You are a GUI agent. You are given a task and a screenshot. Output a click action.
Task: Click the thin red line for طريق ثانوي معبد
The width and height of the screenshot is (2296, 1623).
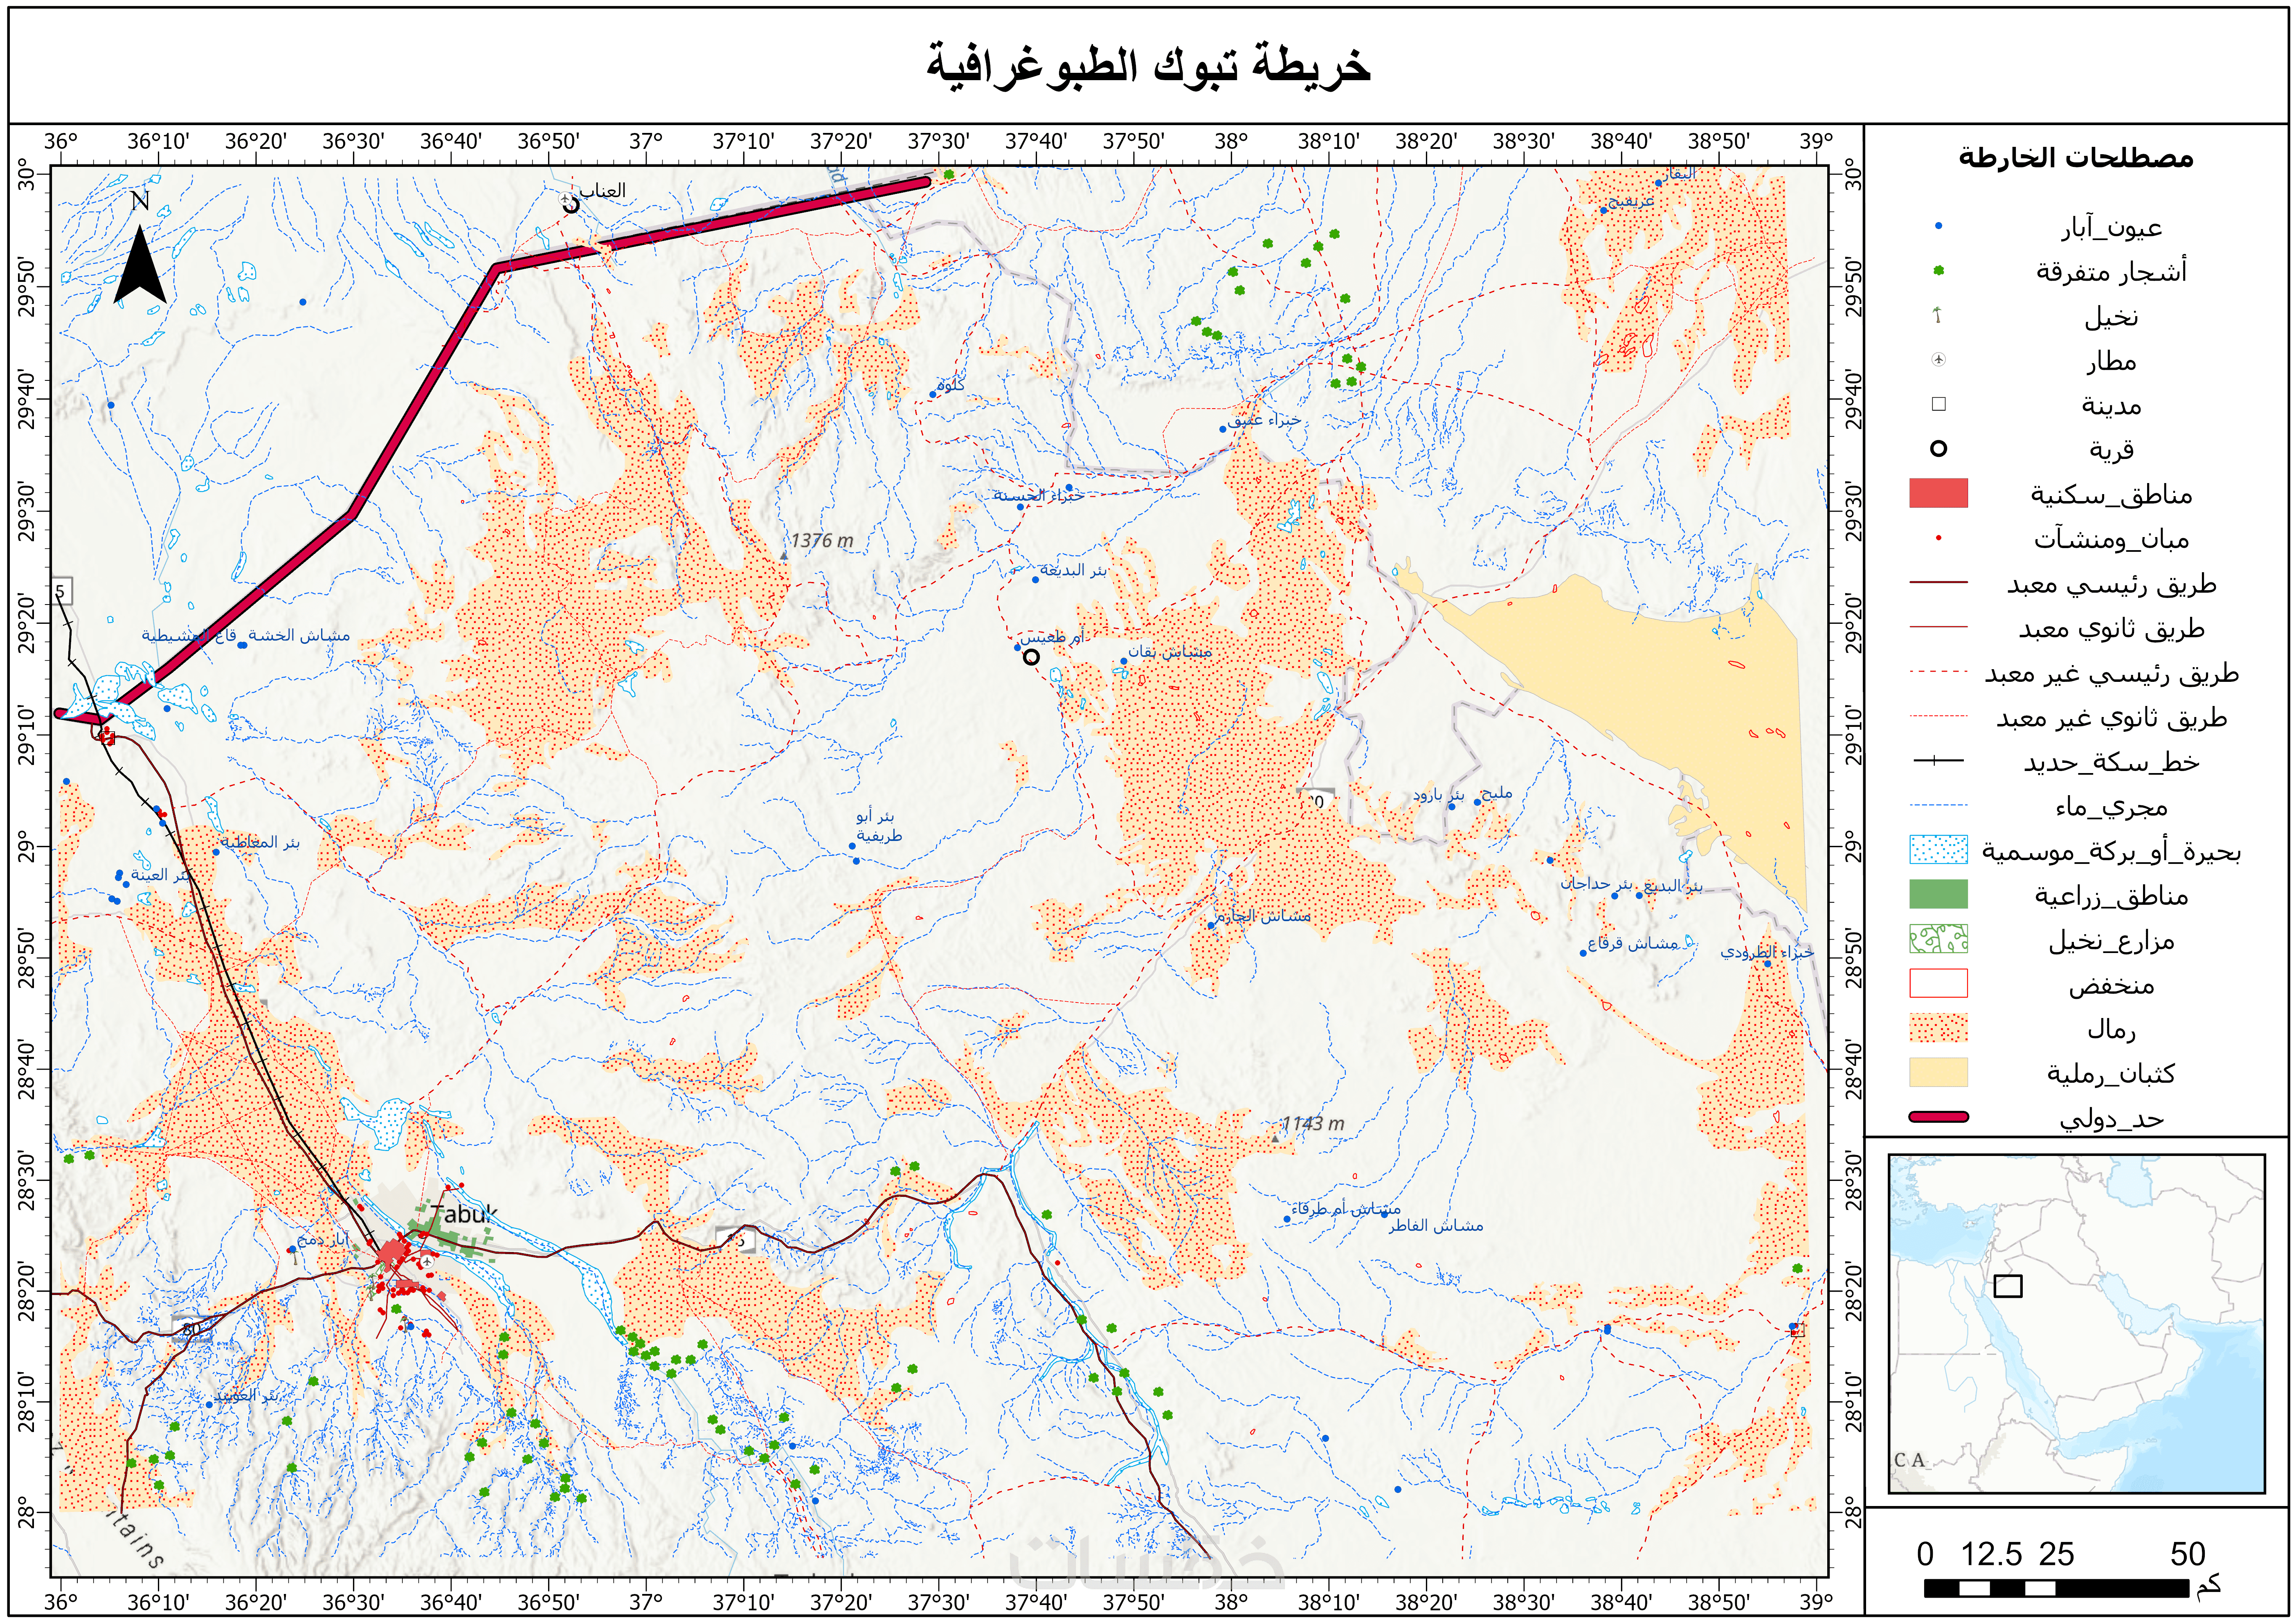pyautogui.click(x=1938, y=627)
